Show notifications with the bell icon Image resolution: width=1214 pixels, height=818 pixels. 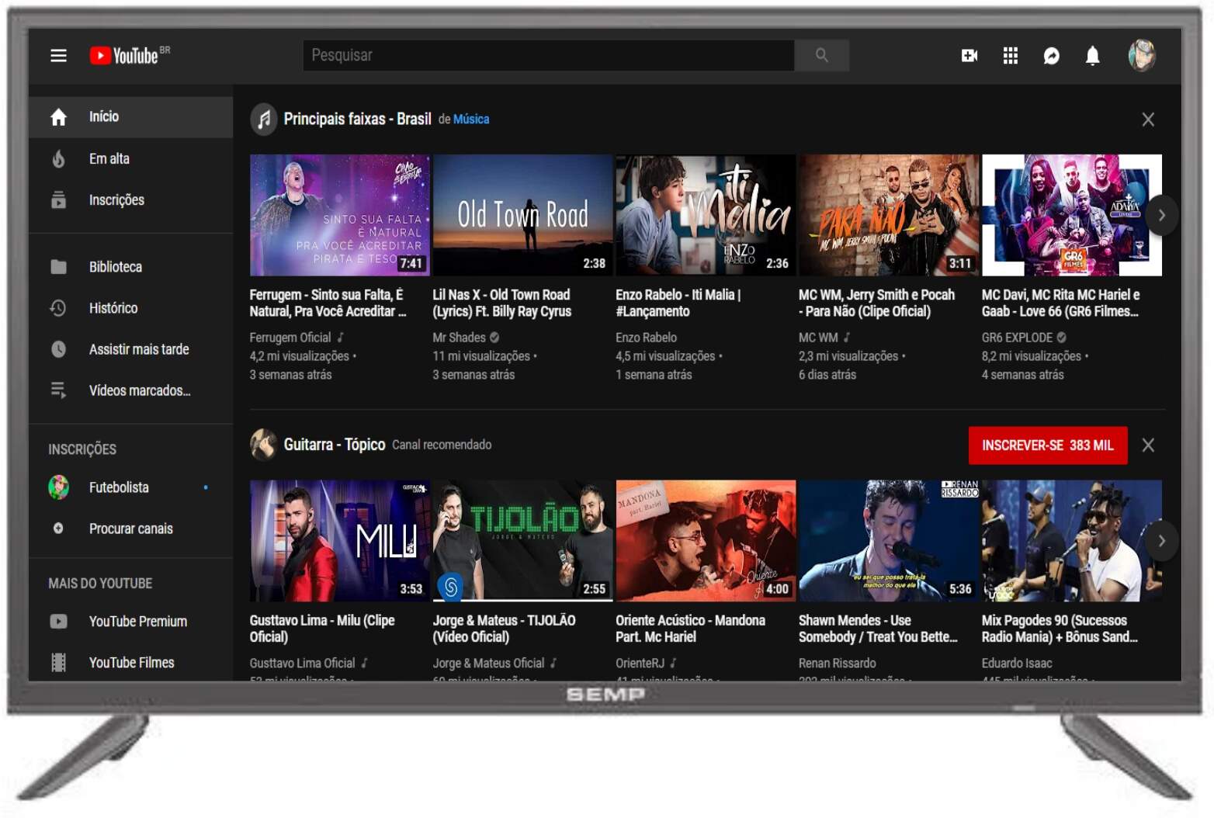click(1092, 55)
